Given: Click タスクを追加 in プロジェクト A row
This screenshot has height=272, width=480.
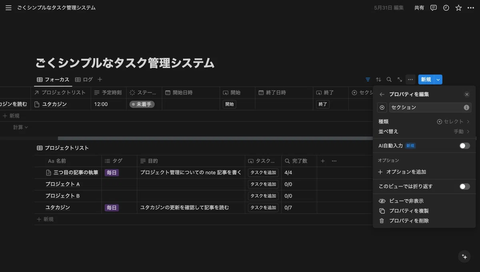Looking at the screenshot, I should pos(263,184).
